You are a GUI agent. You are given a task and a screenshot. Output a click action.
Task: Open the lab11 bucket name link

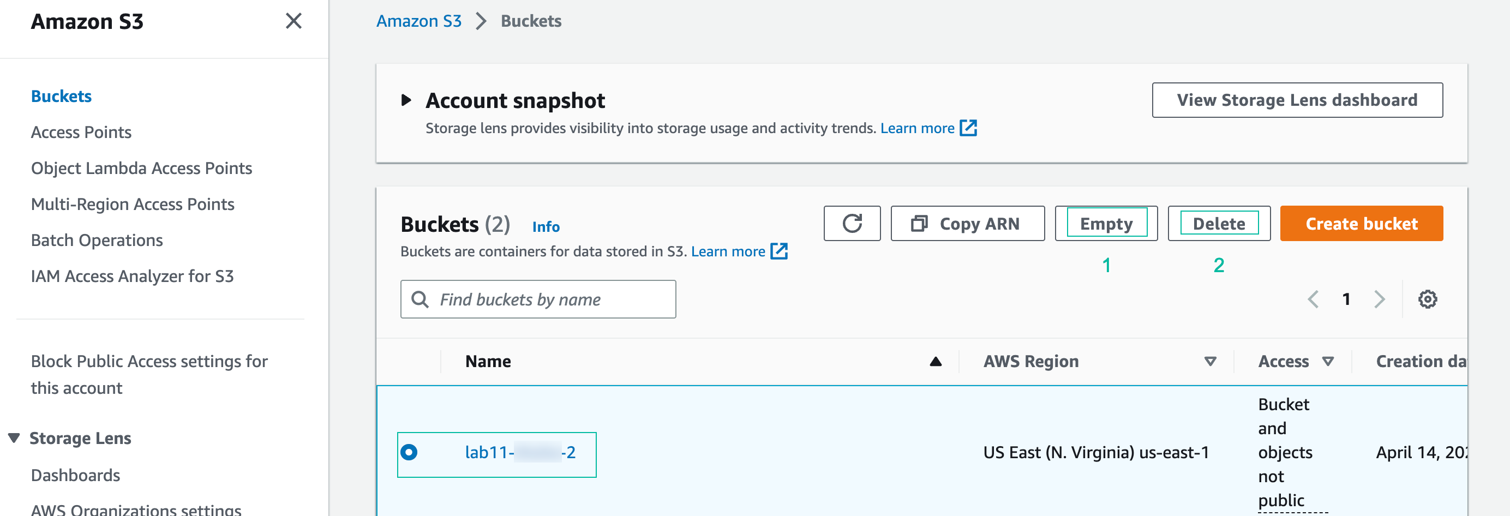pyautogui.click(x=519, y=452)
